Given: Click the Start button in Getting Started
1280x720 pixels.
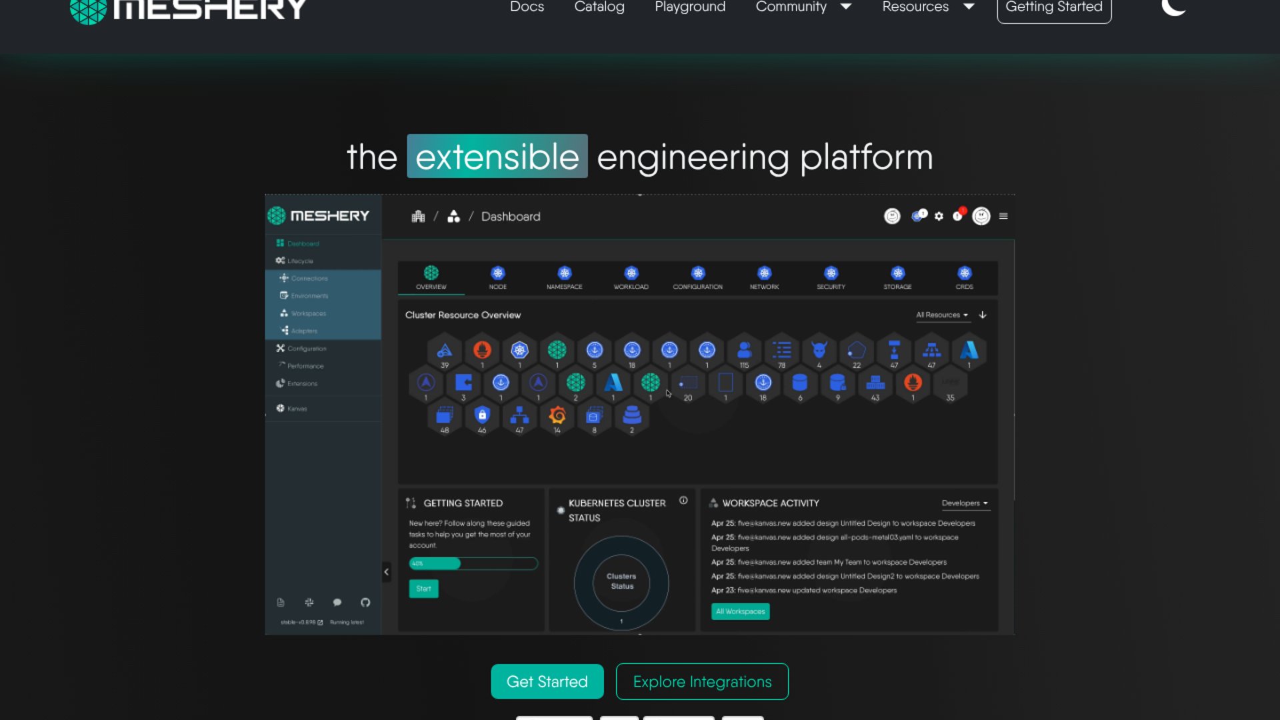Looking at the screenshot, I should 423,589.
